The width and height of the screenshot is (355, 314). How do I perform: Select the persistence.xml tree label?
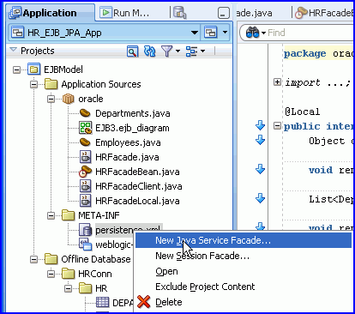[x=129, y=229]
